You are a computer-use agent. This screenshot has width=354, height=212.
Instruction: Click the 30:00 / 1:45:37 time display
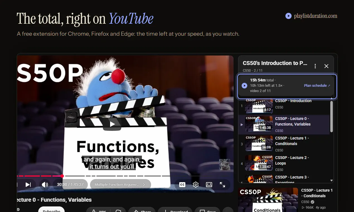70,185
